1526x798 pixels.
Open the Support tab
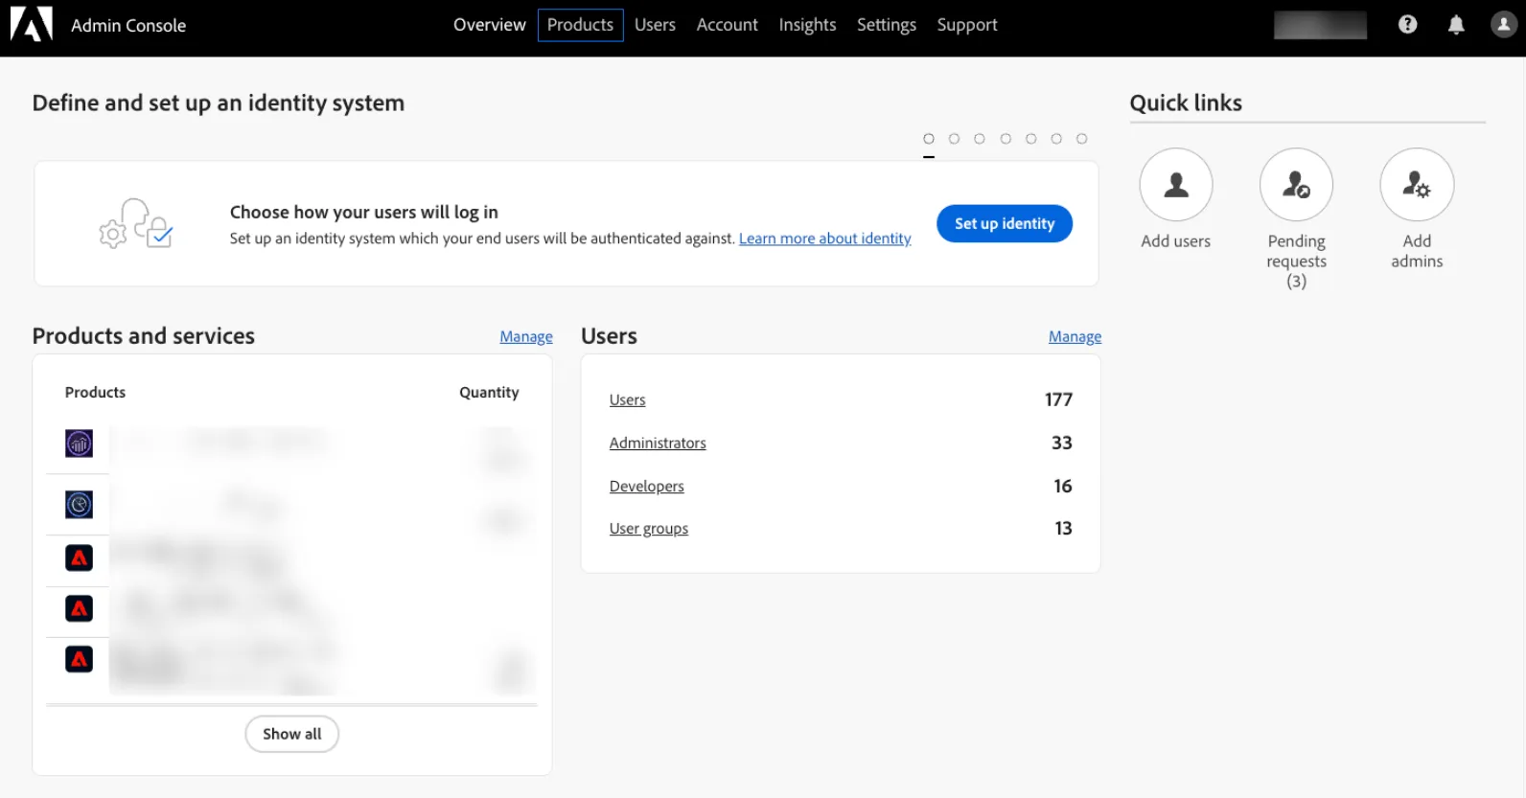(967, 25)
